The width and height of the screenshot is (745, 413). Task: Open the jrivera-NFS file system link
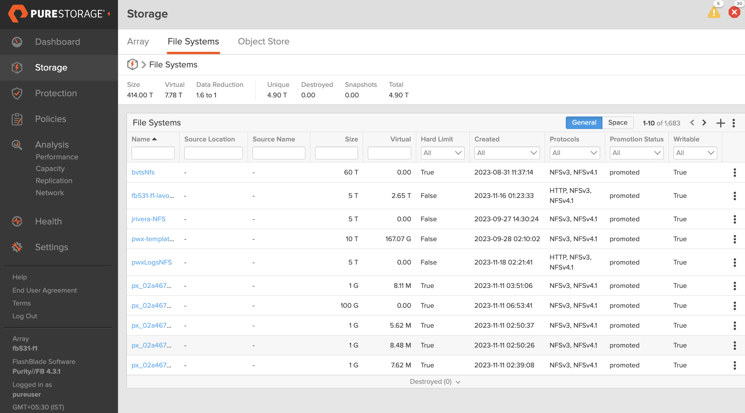coord(148,219)
